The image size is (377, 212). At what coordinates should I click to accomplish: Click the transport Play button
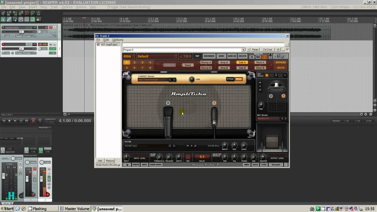click(x=15, y=121)
